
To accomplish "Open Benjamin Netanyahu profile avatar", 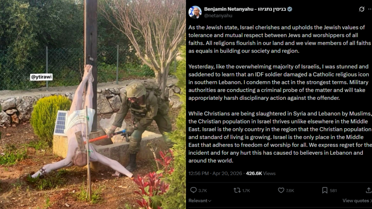I will 195,12.
